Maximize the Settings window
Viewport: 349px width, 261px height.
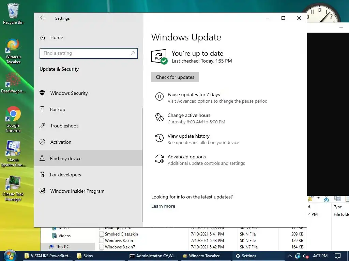pyautogui.click(x=283, y=18)
